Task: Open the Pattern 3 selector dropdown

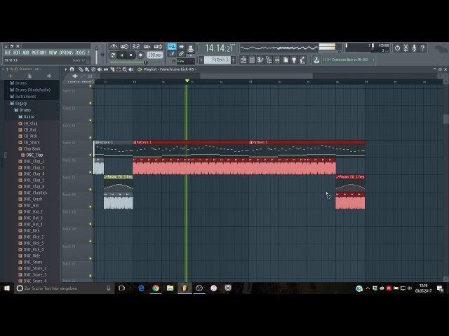Action: 218,59
